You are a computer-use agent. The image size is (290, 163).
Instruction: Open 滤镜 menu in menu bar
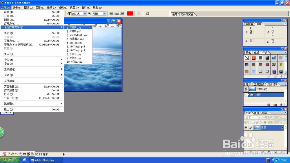click(63, 8)
